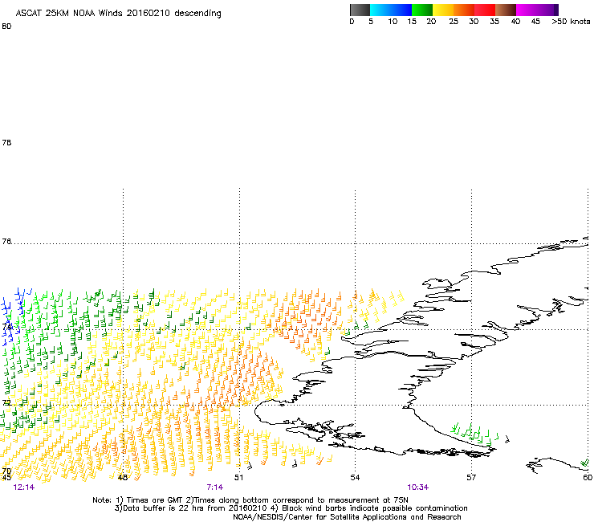This screenshot has height=522, width=594.
Task: Click the cyan-blue 5–15 knots legend segment
Action: [391, 10]
